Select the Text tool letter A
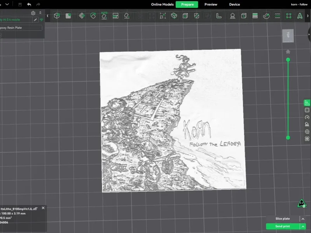This screenshot has height=233, width=311. click(x=300, y=16)
